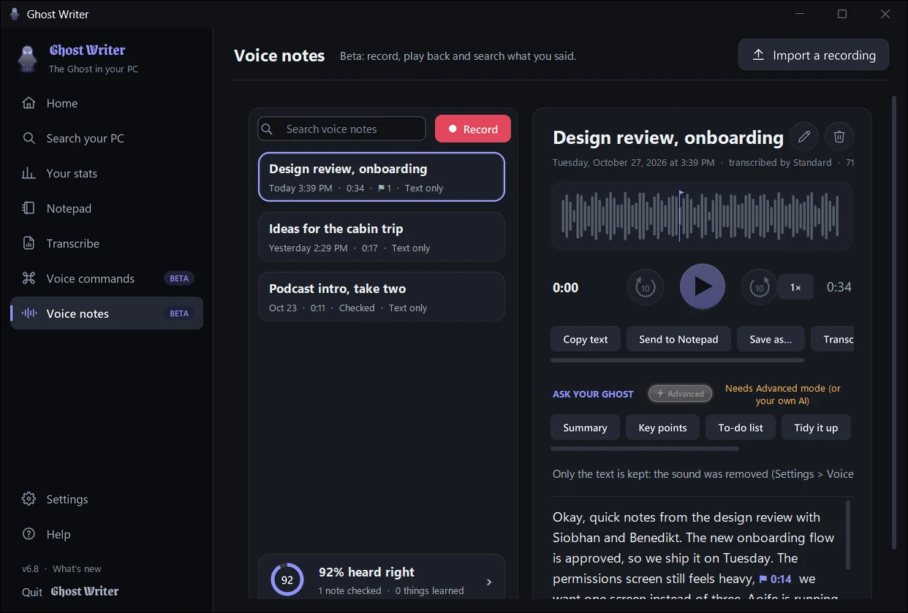Toggle the Advanced mode pill
The width and height of the screenshot is (908, 613).
pos(680,394)
